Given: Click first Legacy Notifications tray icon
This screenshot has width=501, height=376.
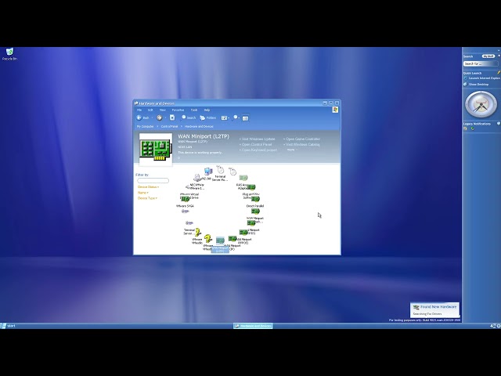Looking at the screenshot, I should click(x=465, y=128).
